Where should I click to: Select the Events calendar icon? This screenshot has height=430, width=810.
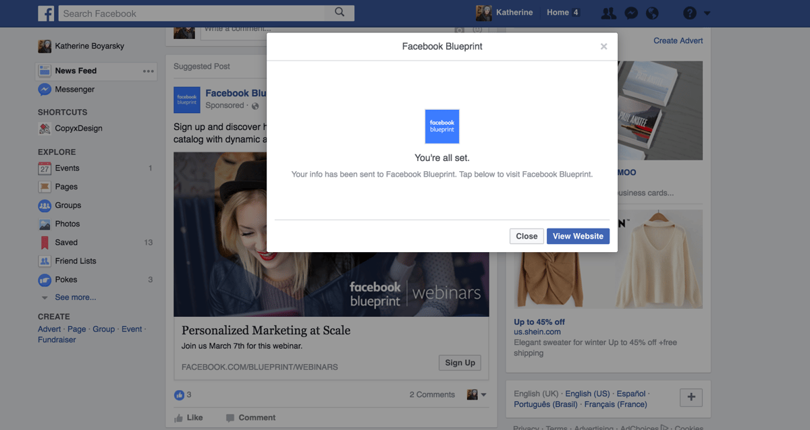(x=44, y=168)
